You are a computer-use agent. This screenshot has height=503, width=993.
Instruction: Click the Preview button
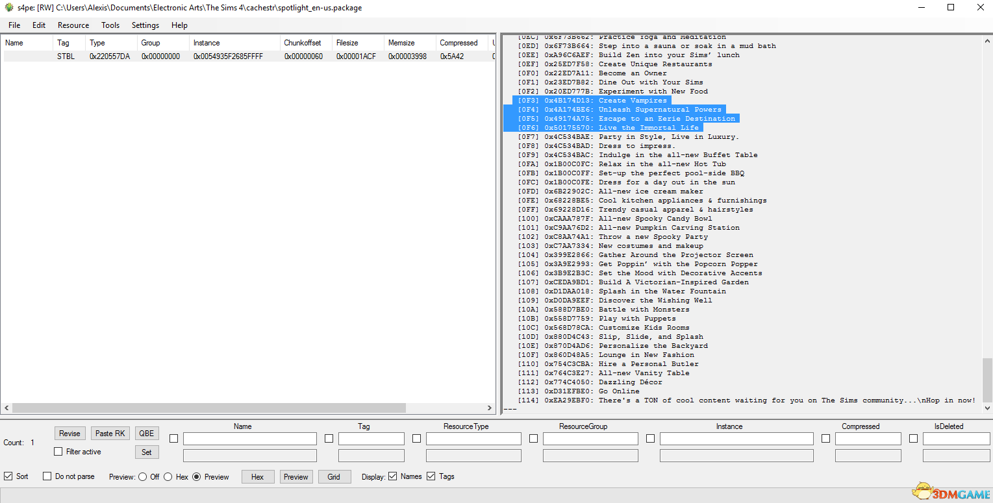[x=296, y=476]
